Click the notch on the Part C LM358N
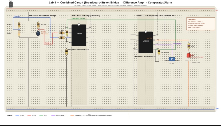Image resolution: width=221 pixels, height=126 pixels. coord(146,32)
